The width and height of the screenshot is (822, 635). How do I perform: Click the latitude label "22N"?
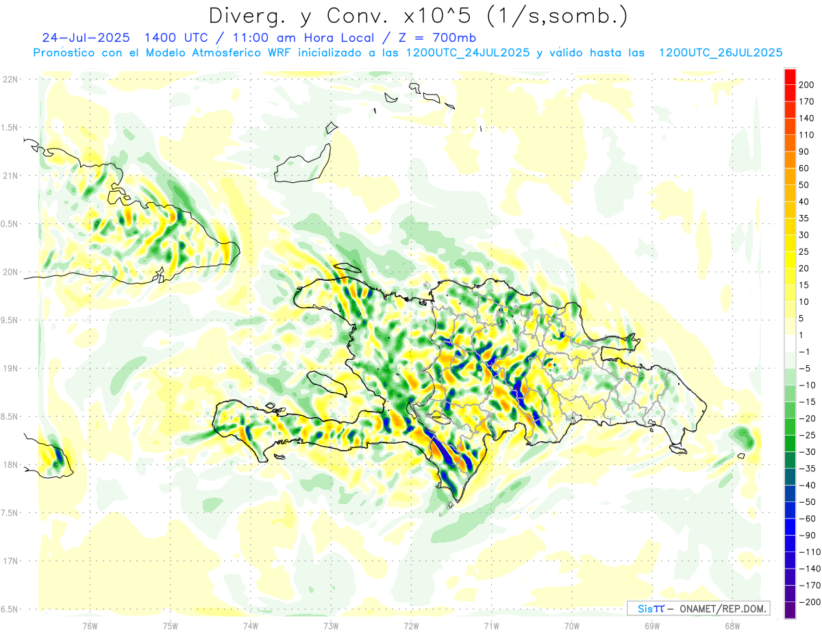pyautogui.click(x=10, y=79)
